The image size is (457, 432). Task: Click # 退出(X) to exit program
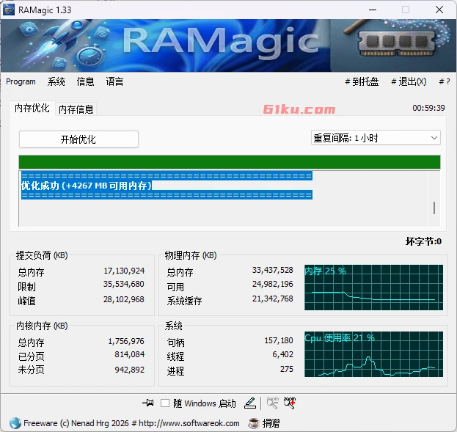[409, 81]
